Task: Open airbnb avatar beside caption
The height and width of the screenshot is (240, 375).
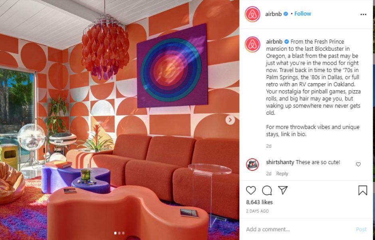Action: click(252, 44)
